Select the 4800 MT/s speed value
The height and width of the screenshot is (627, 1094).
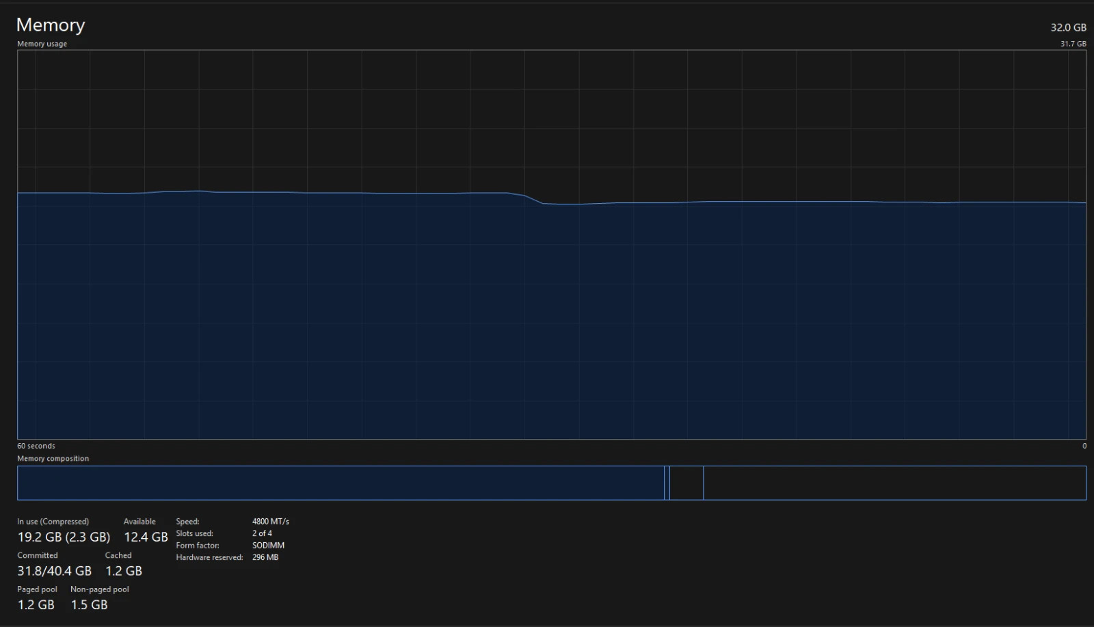point(271,521)
